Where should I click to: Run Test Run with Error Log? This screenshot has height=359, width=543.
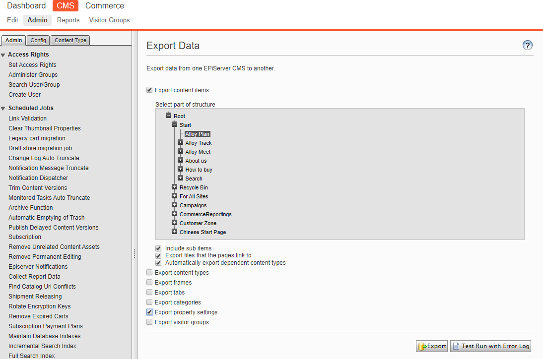tap(490, 346)
